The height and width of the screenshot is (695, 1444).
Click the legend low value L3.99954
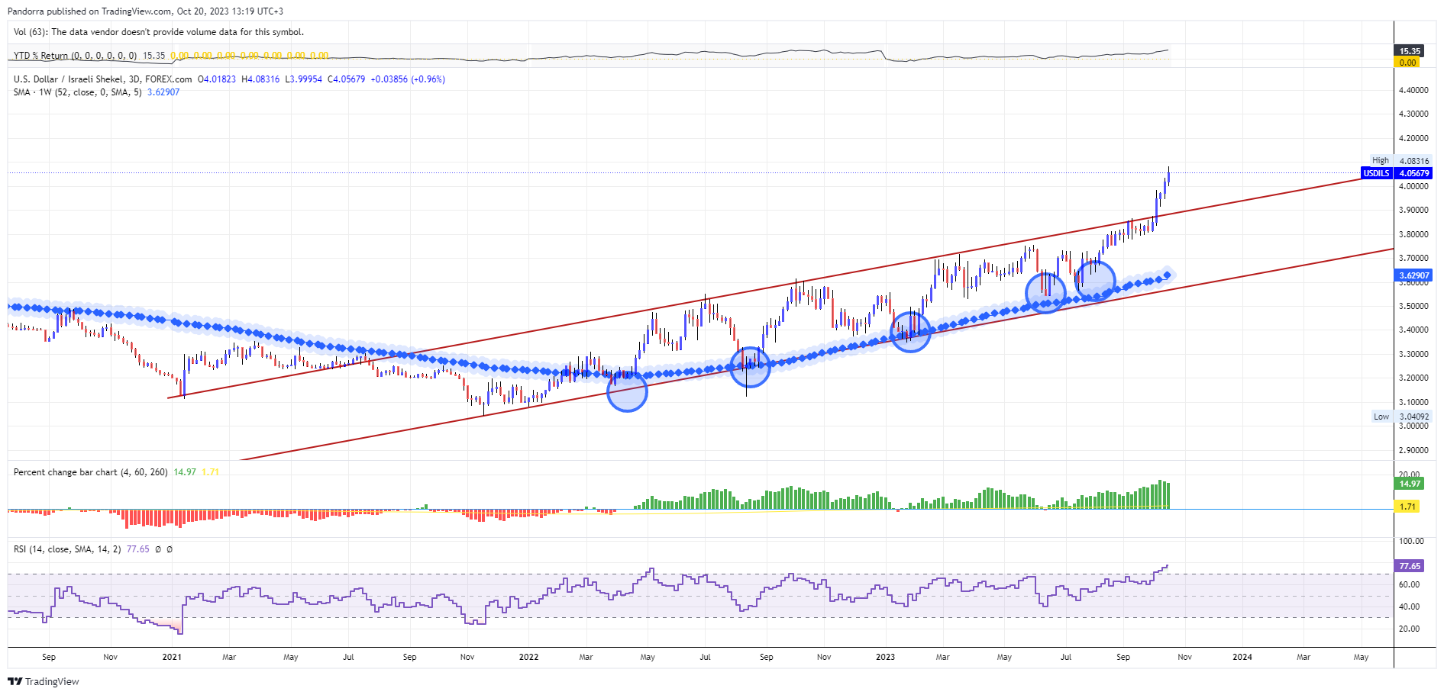click(x=304, y=79)
